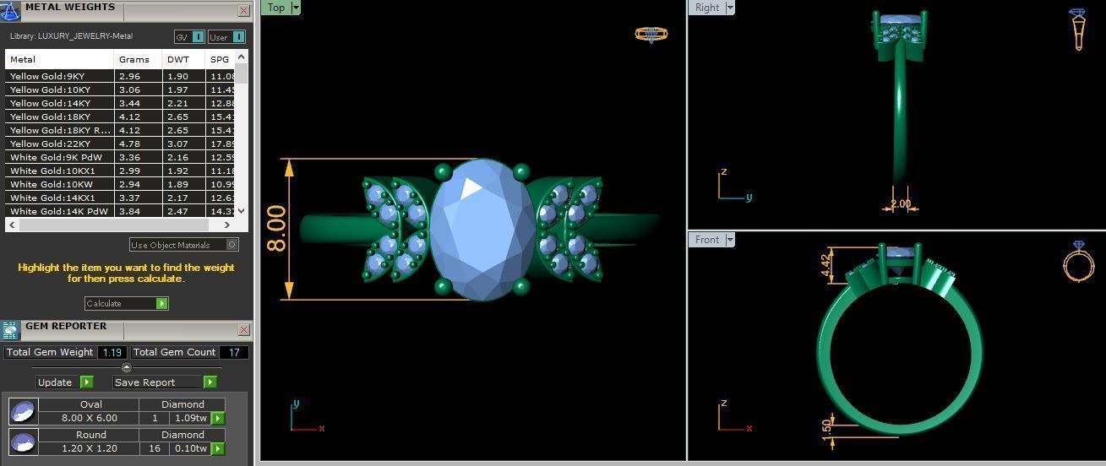The height and width of the screenshot is (466, 1106).
Task: Select the Yellow Gold:14KY row
Action: tap(121, 103)
